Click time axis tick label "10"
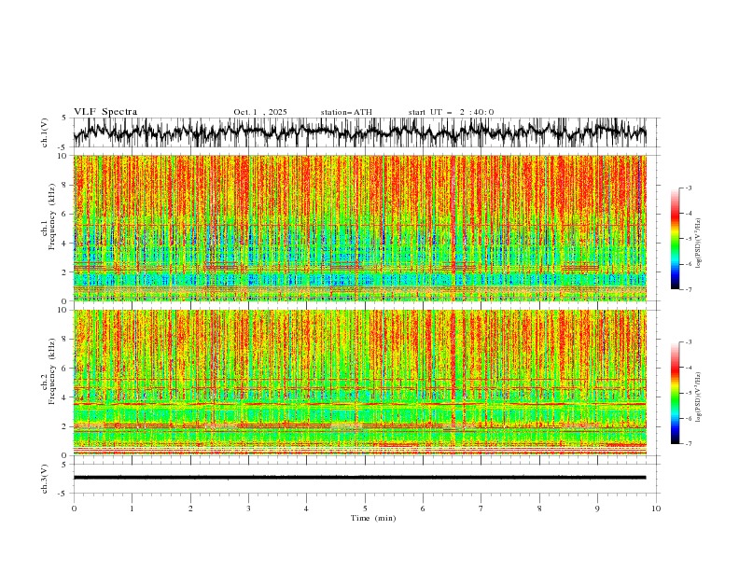 656,508
